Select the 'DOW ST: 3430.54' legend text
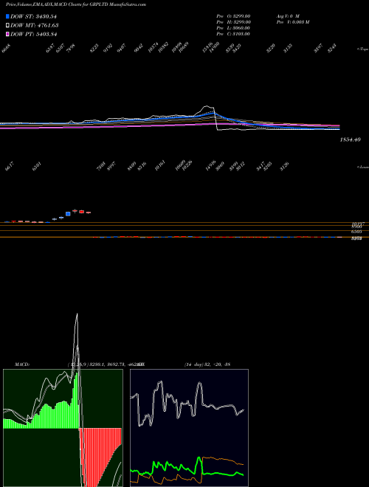The width and height of the screenshot is (369, 487). (x=34, y=16)
